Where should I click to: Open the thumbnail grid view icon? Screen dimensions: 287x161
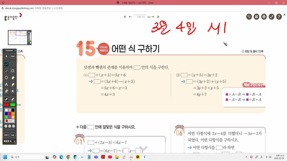pyautogui.click(x=256, y=17)
